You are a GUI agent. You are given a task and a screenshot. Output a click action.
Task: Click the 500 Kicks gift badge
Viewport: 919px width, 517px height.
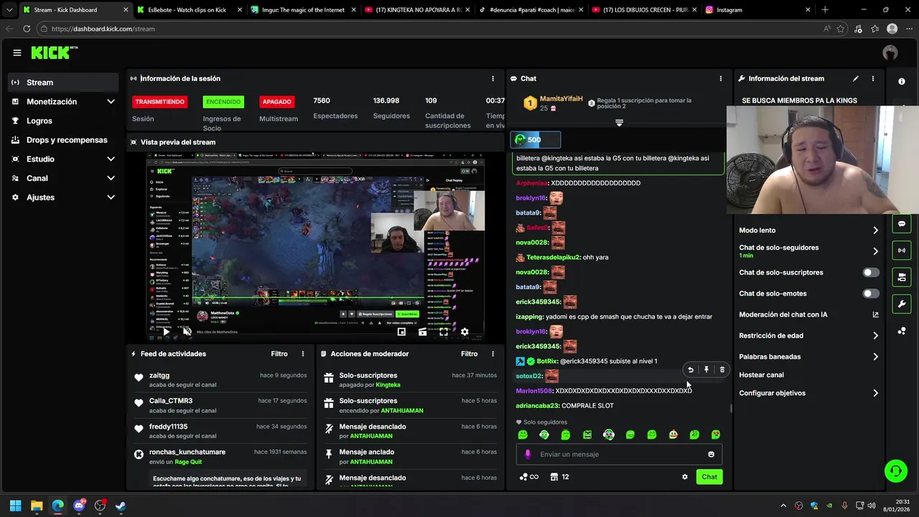[535, 140]
